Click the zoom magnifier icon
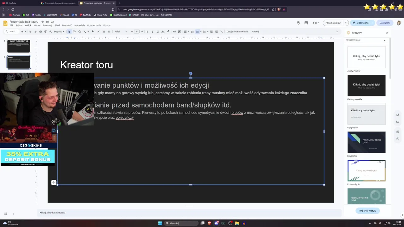Screen dimensions: 404x227 (x=50, y=32)
